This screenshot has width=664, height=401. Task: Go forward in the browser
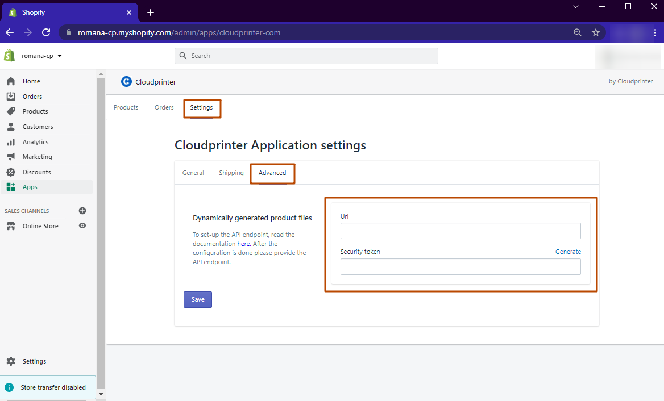coord(28,32)
